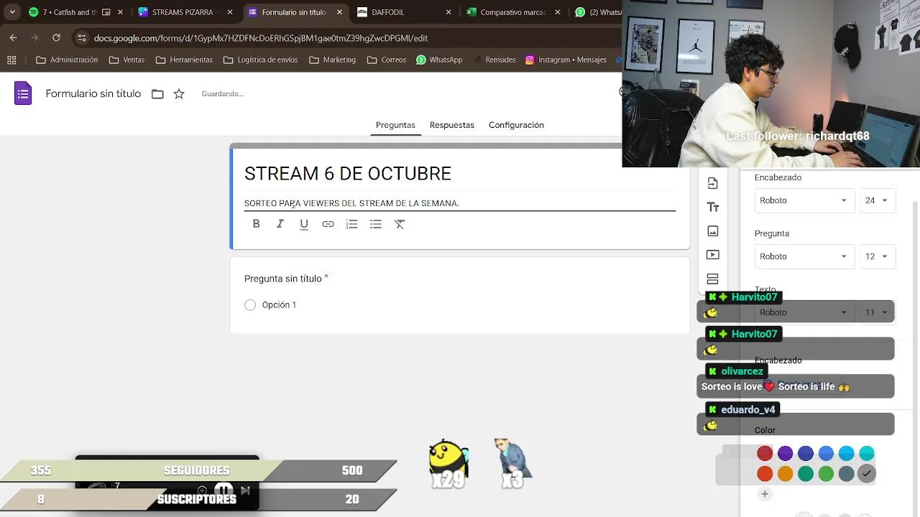Rename the document title Formulario sin título

[x=93, y=94]
